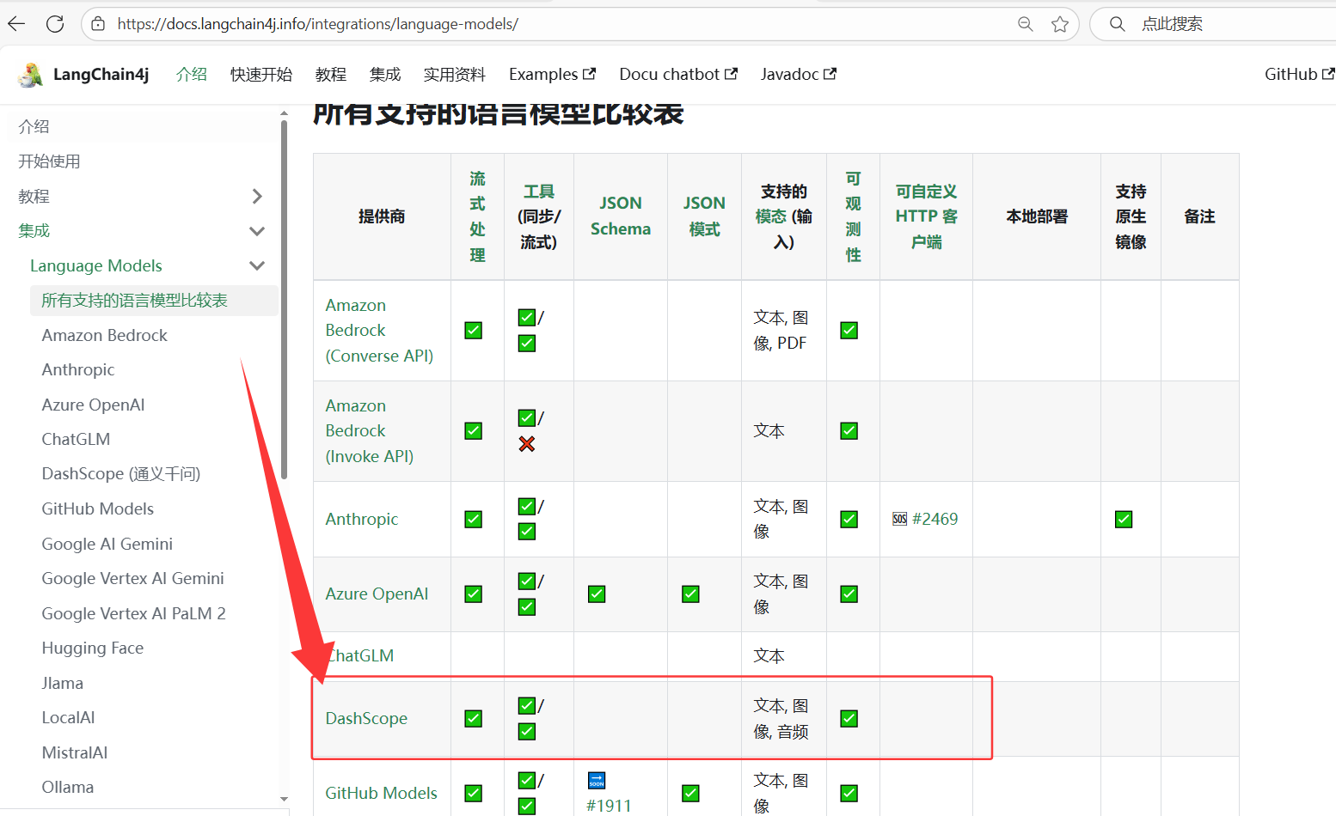The image size is (1336, 816).
Task: Reload the page with refresh icon
Action: point(55,24)
